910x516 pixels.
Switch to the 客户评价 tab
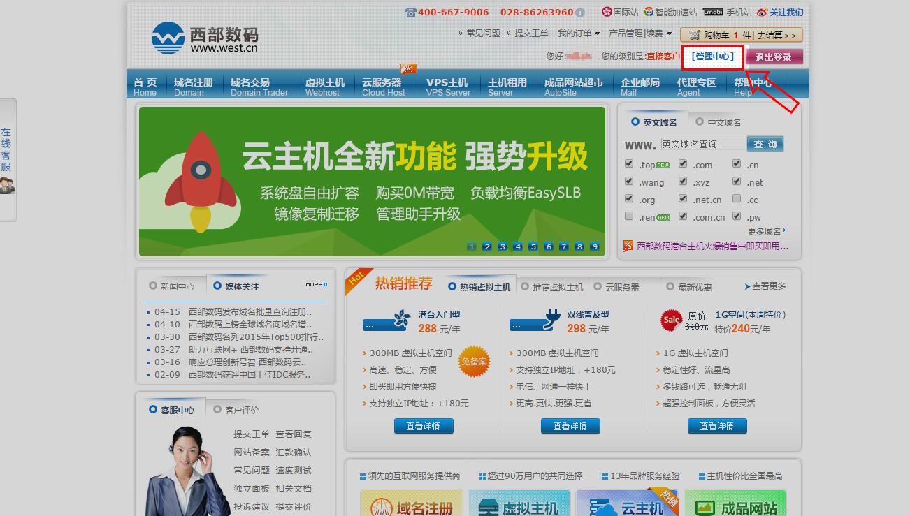[236, 410]
